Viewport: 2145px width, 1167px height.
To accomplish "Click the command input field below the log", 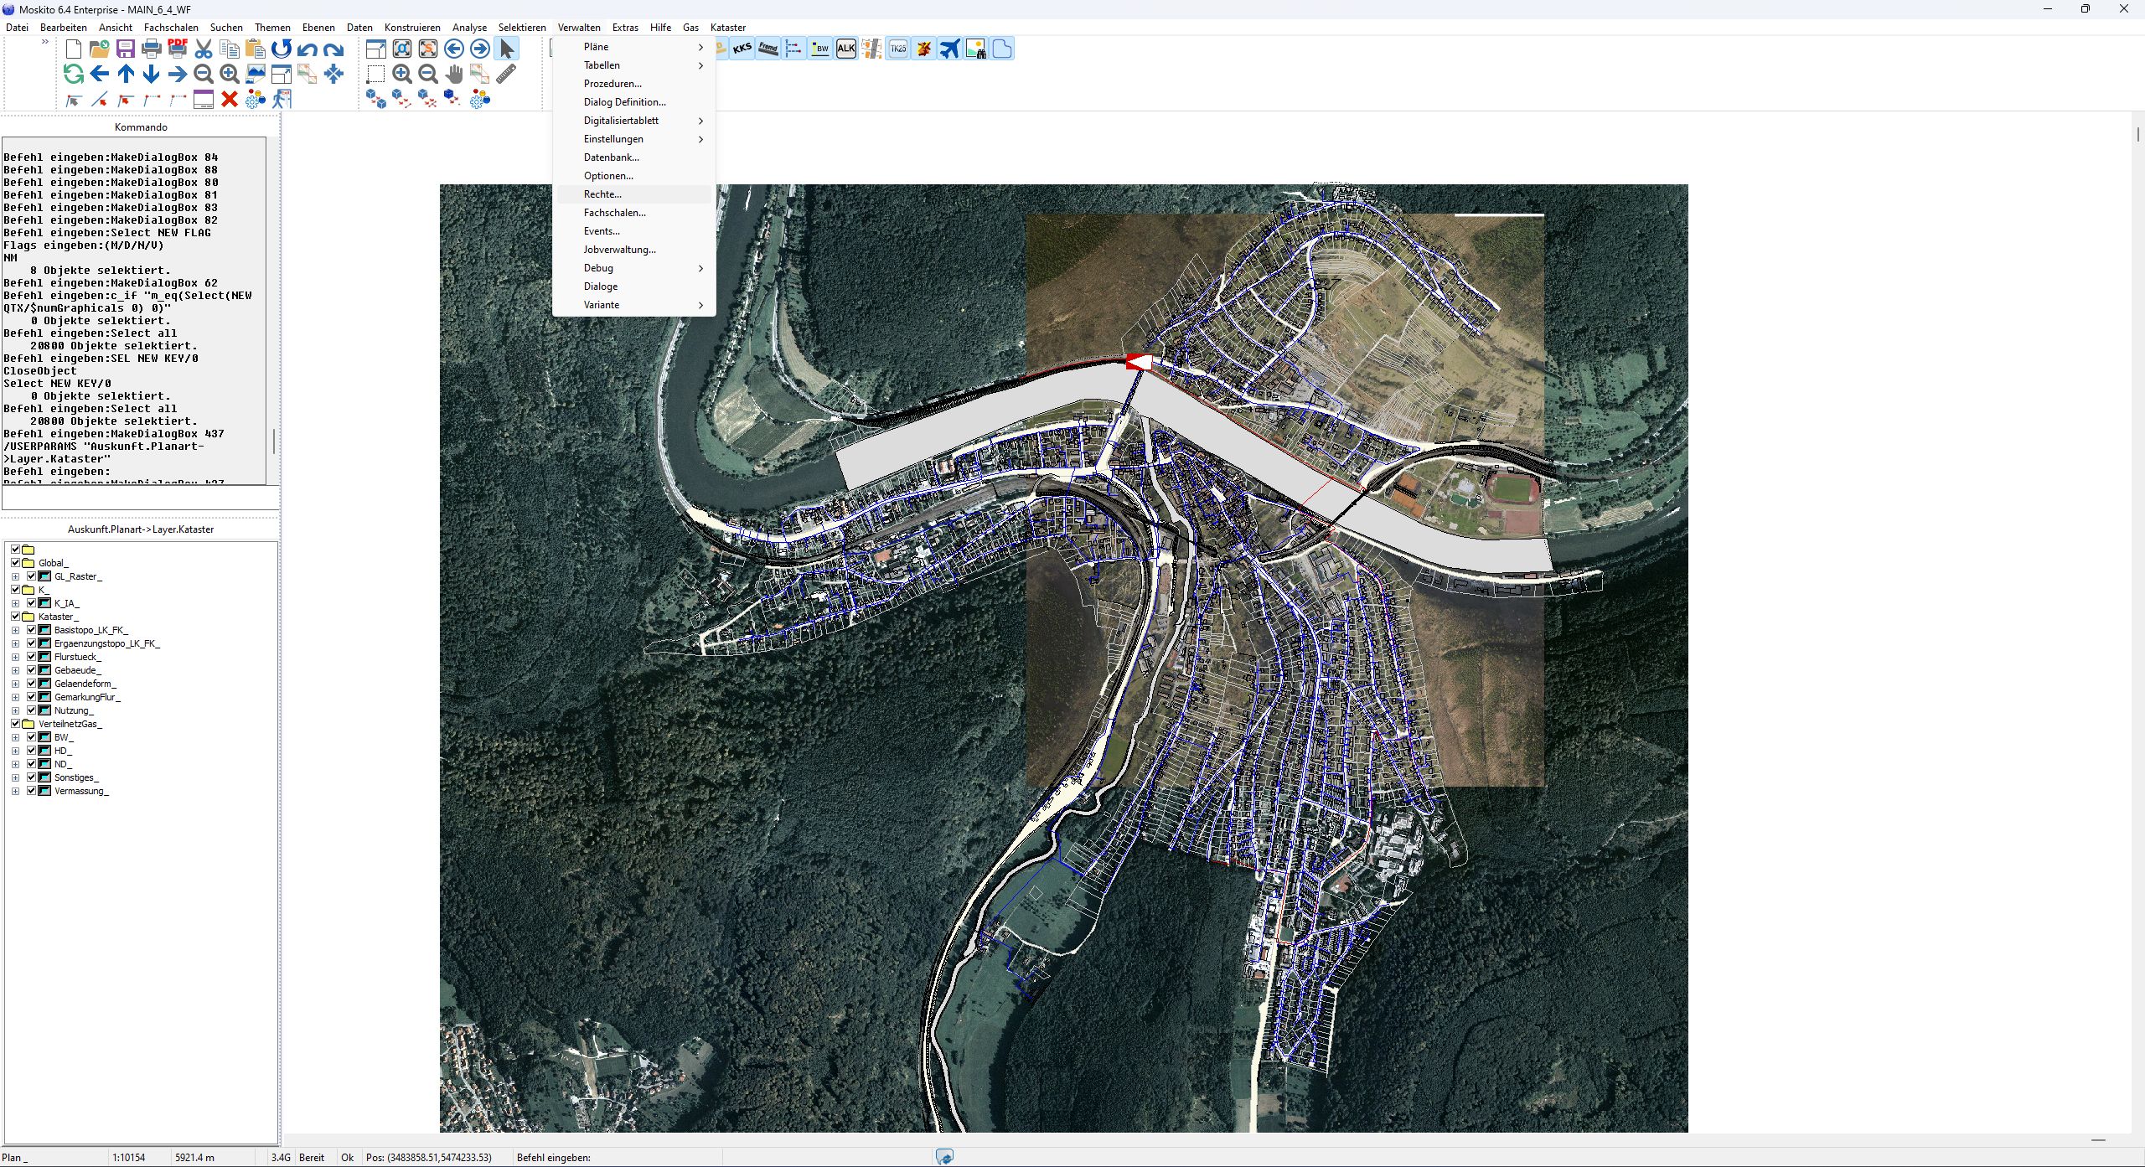I will click(140, 498).
